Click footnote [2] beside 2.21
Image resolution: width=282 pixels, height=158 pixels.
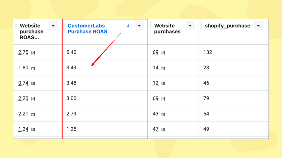[x=33, y=114]
